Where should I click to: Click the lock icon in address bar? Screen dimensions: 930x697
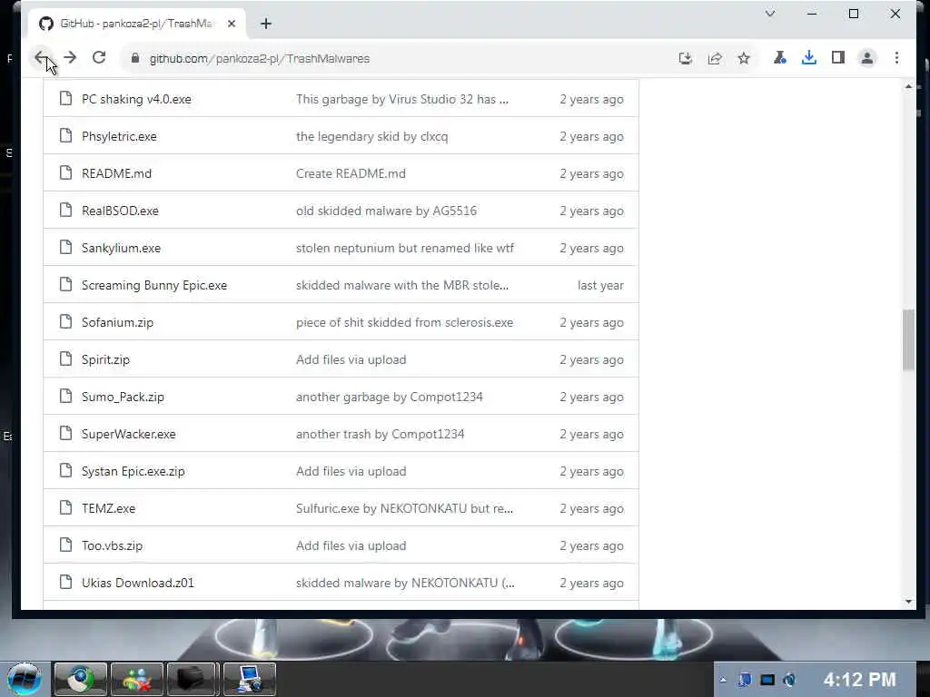click(135, 58)
